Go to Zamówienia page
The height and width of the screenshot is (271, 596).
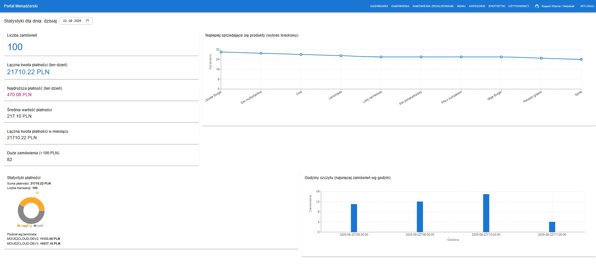(400, 6)
